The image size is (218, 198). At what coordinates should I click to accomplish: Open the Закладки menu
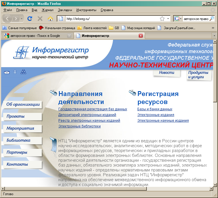(x=65, y=10)
